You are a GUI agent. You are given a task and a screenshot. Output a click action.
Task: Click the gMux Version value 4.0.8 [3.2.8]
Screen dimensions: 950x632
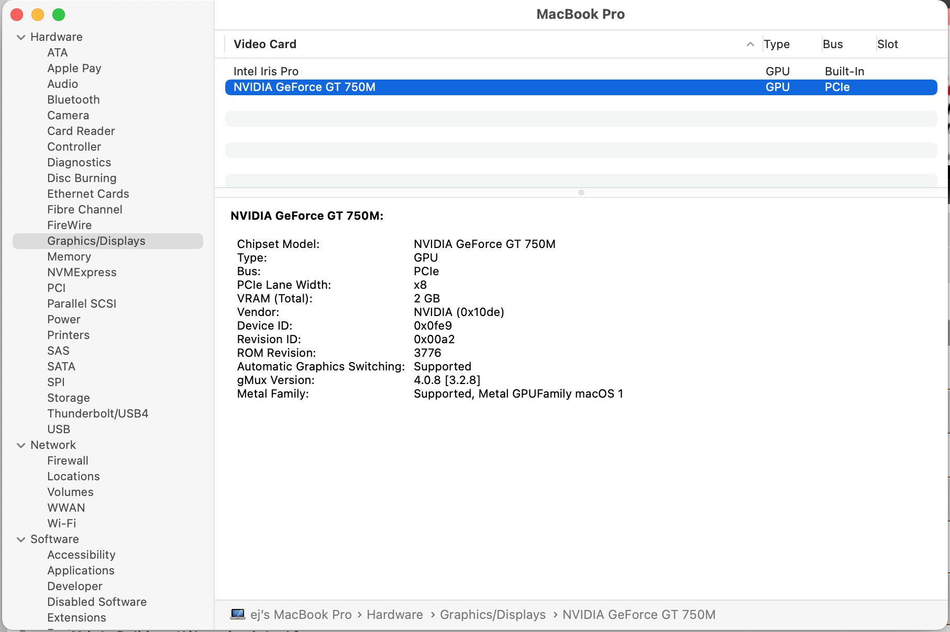pyautogui.click(x=447, y=380)
